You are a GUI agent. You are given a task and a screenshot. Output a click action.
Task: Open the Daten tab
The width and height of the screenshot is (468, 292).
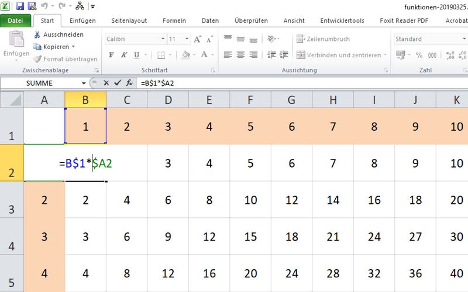click(x=210, y=20)
